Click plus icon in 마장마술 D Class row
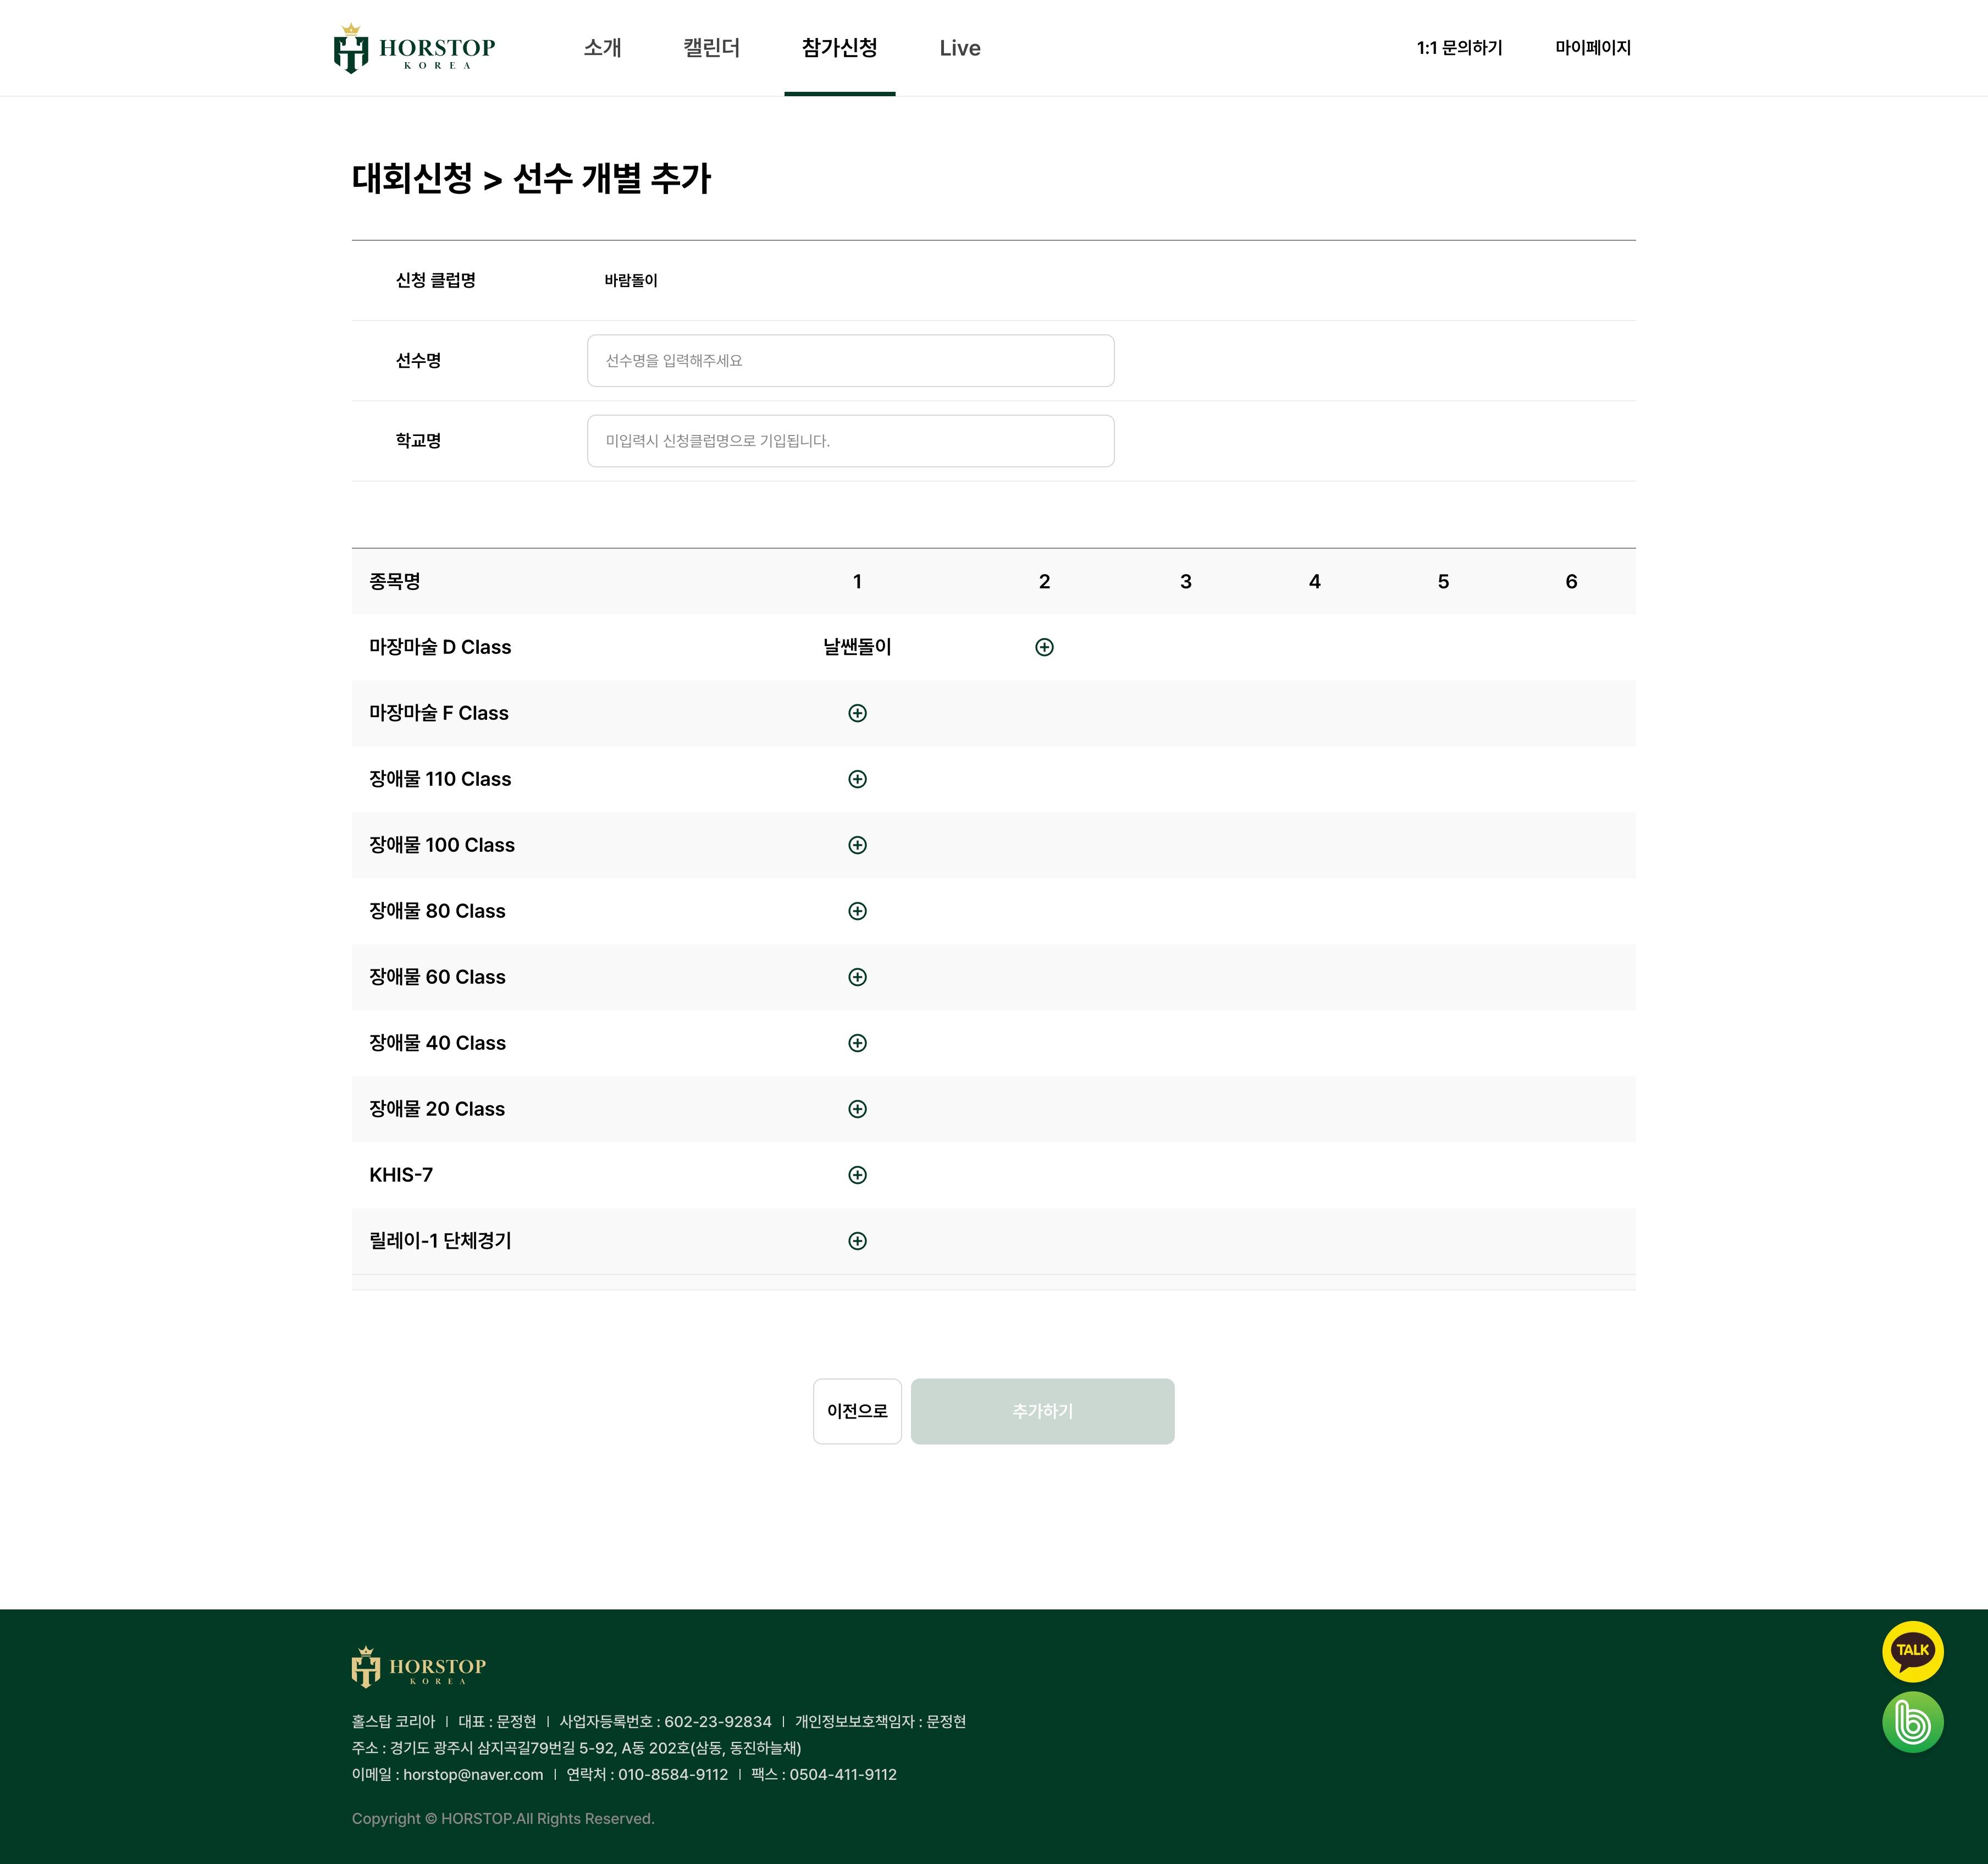1988x1864 pixels. [1044, 647]
